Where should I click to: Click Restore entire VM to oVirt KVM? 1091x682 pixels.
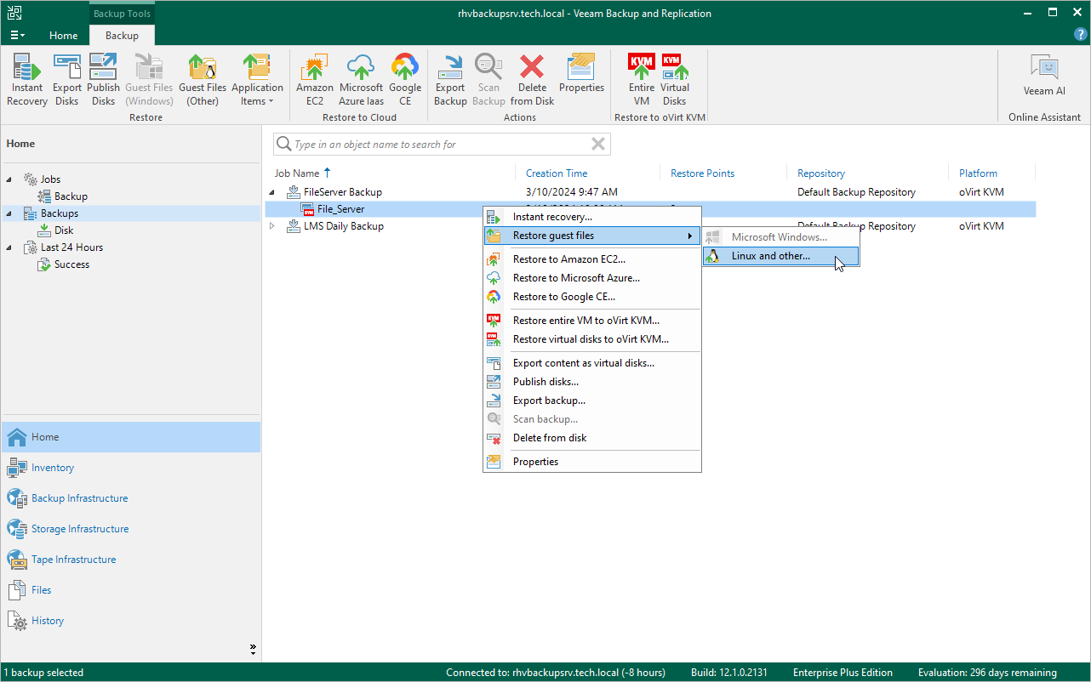pos(592,321)
